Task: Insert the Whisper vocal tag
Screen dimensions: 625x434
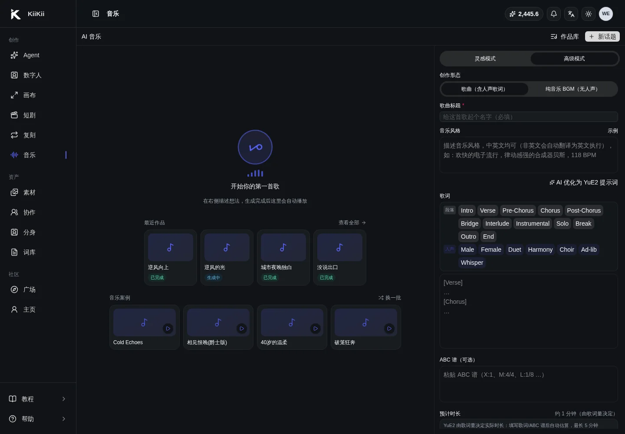Action: coord(472,263)
